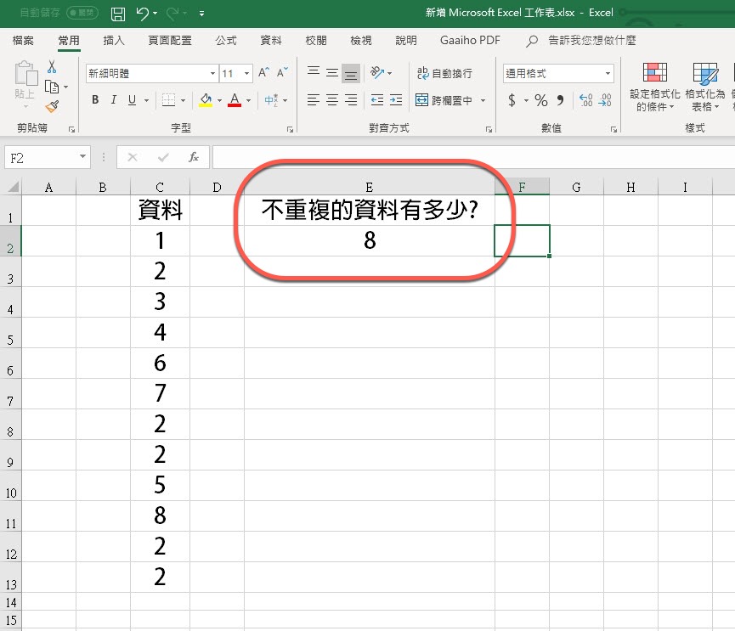Click Top Align icon
Screen dimensions: 735x631
(314, 71)
